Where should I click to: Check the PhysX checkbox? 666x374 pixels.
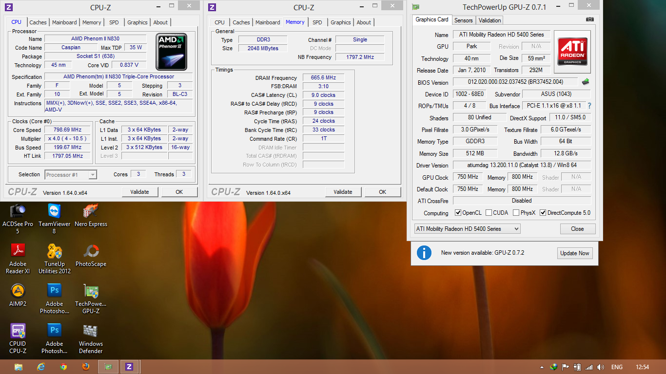(x=516, y=213)
